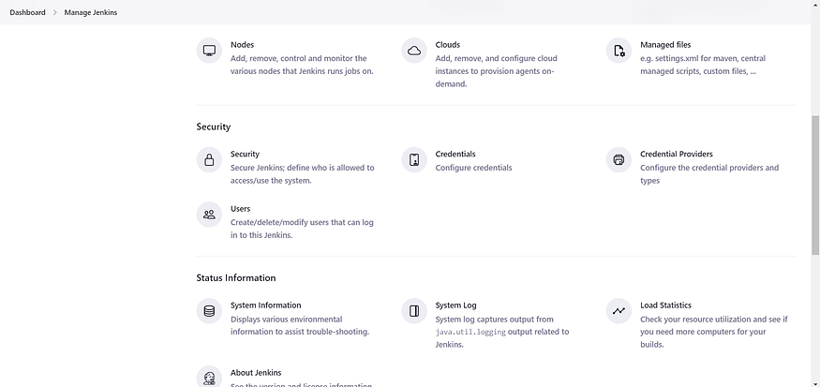
Task: Open the Clouds configuration link
Action: (448, 44)
